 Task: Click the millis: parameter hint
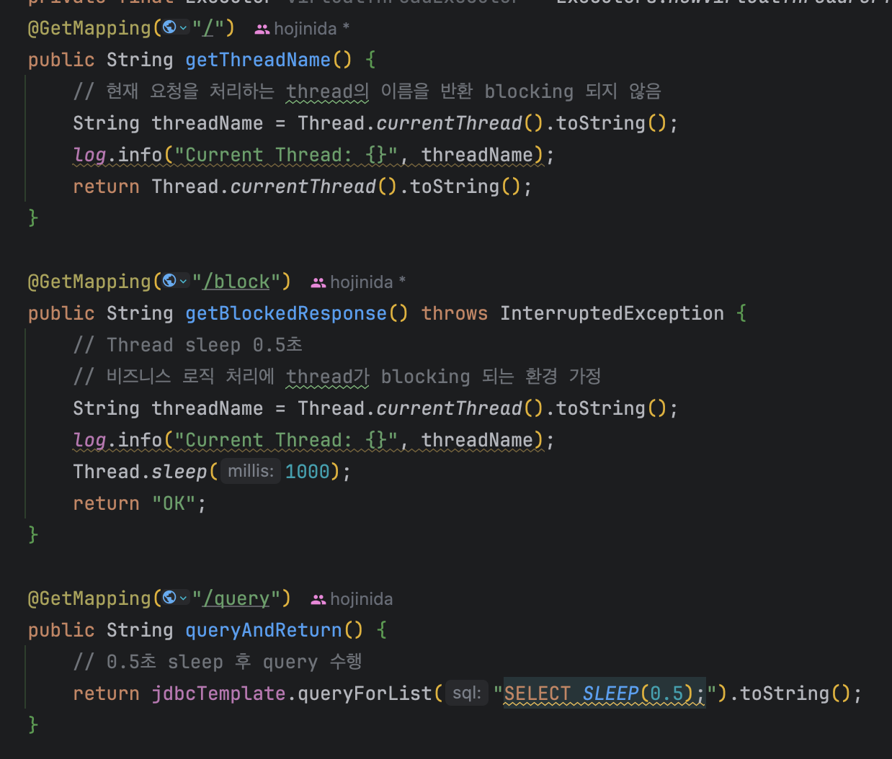251,472
